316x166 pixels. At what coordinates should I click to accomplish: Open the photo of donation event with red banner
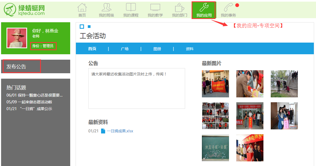(x=250, y=148)
